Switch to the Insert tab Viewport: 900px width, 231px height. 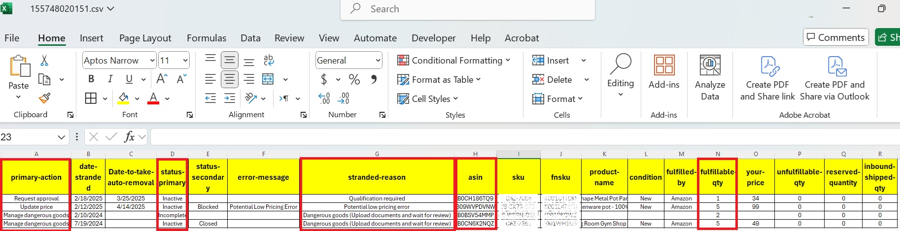(x=91, y=38)
